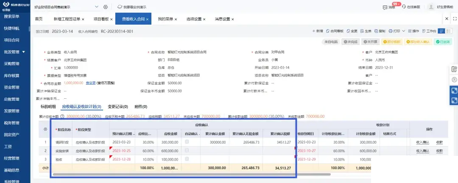Image resolution: width=458 pixels, height=183 pixels.
Task: Check 自动确认 for the 实施安装 row
Action: pyautogui.click(x=187, y=150)
